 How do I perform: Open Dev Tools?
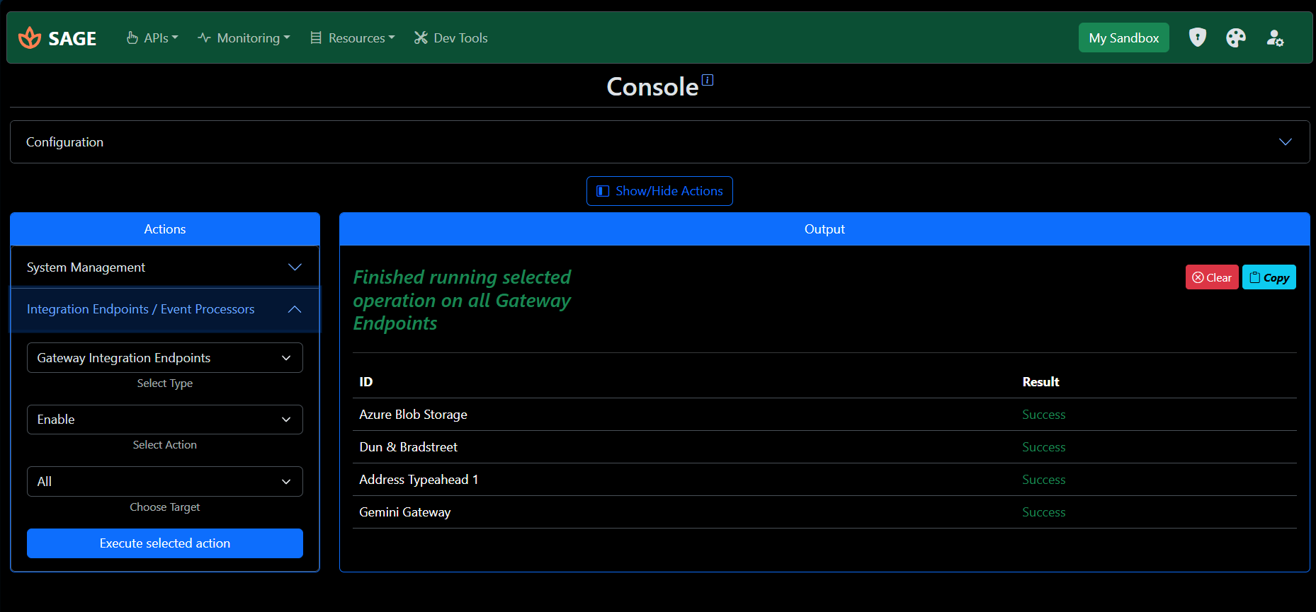click(x=451, y=37)
